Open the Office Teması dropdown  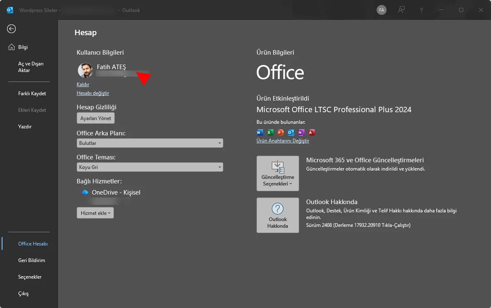click(150, 167)
